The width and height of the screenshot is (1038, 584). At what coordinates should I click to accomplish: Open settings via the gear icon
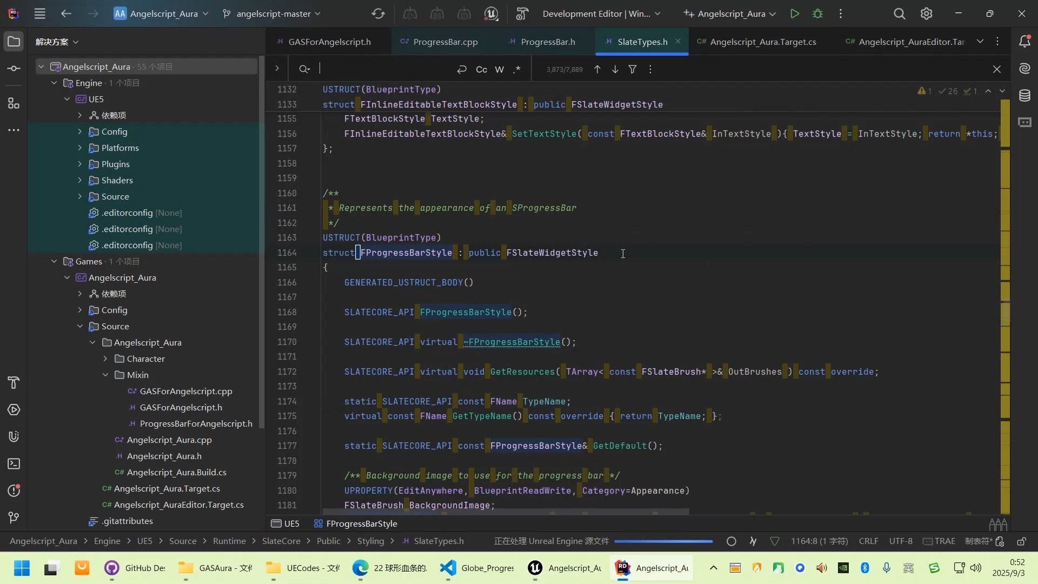pos(927,14)
